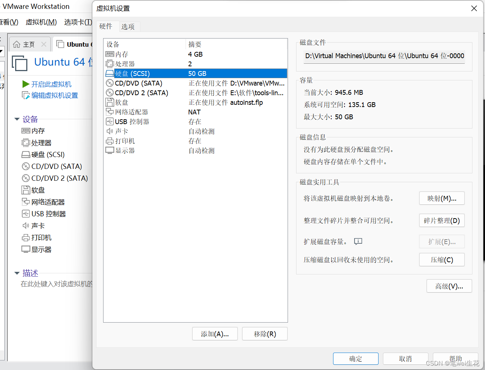Click the edit settings icon beside 编辑虚拟机设置
485x370 pixels.
coord(26,96)
